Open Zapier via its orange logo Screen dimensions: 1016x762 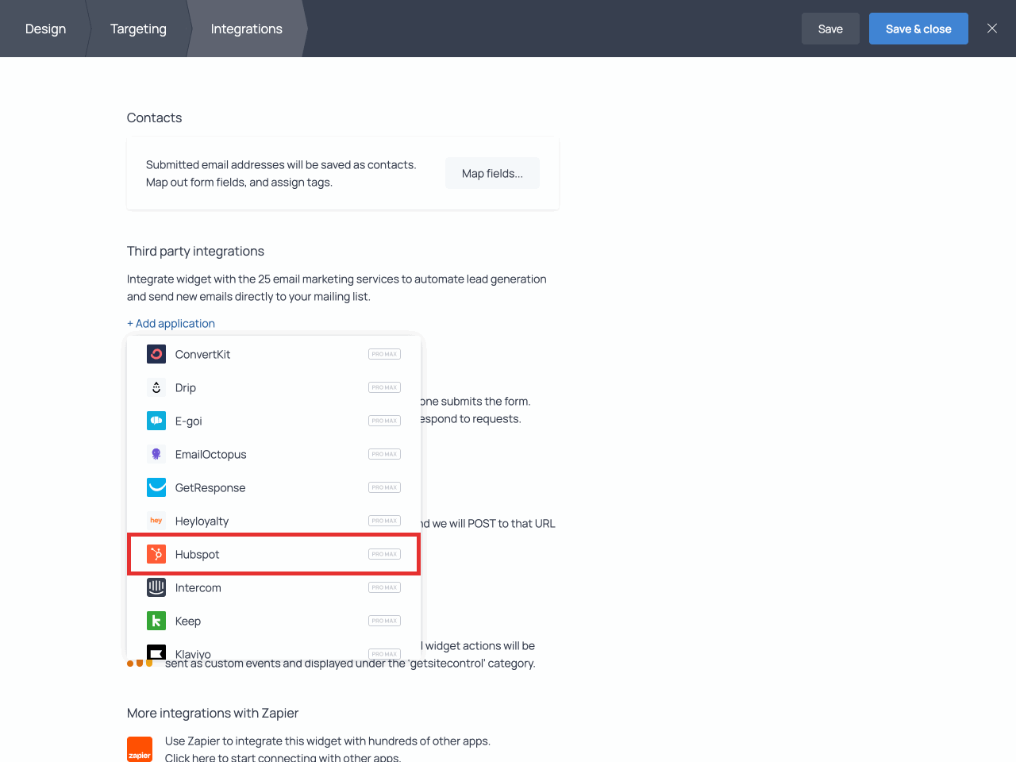pos(140,749)
